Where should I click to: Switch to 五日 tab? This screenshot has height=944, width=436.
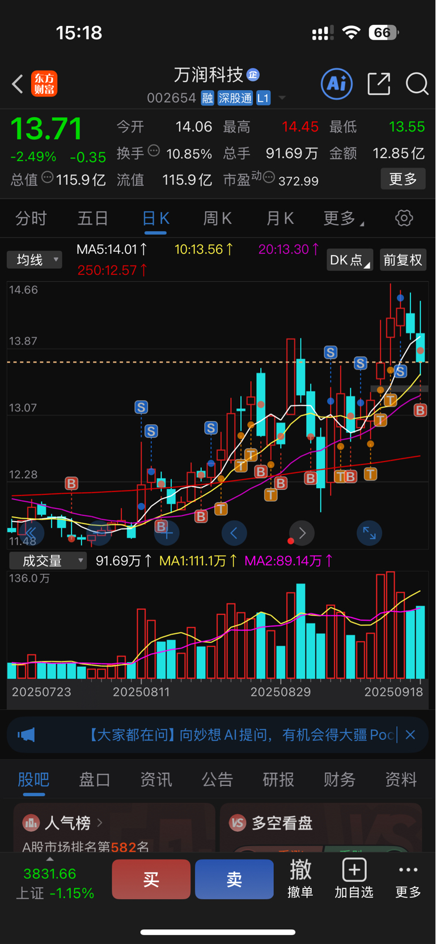93,218
